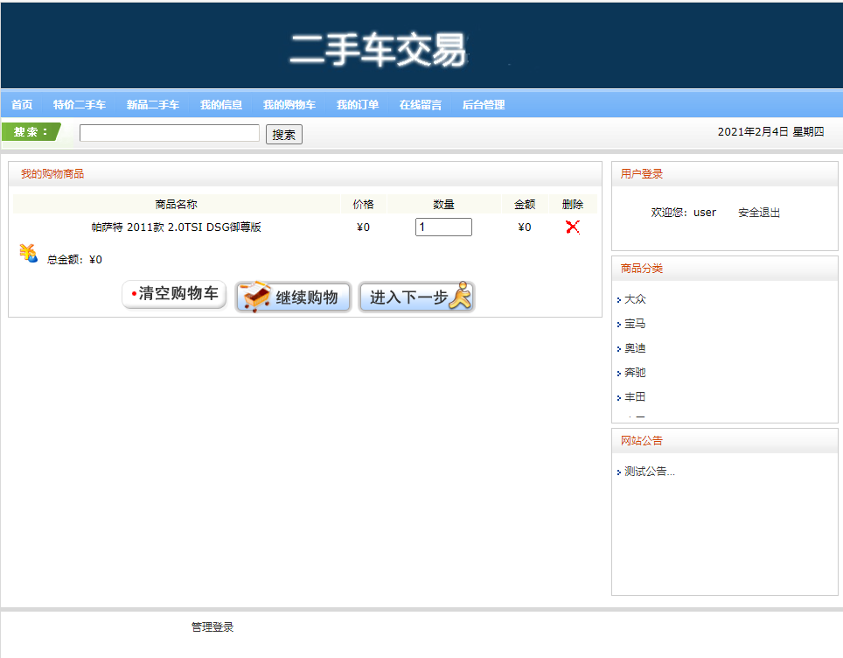This screenshot has width=843, height=658.
Task: Click 清空购物车 to empty the cart
Action: (175, 294)
